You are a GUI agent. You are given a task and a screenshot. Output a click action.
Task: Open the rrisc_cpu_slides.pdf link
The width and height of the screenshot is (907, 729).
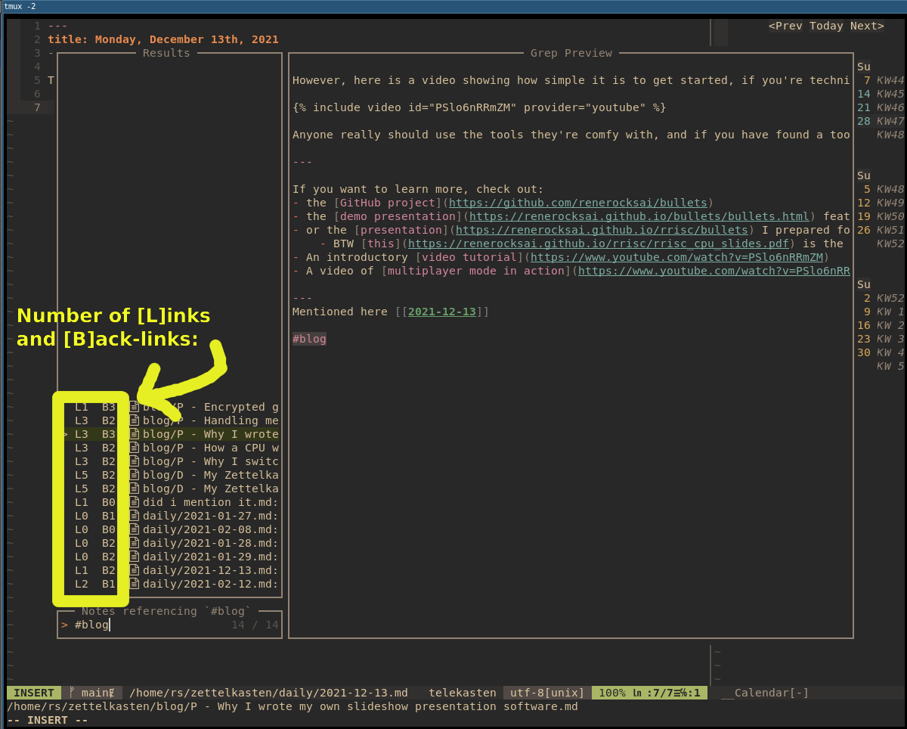pos(598,244)
